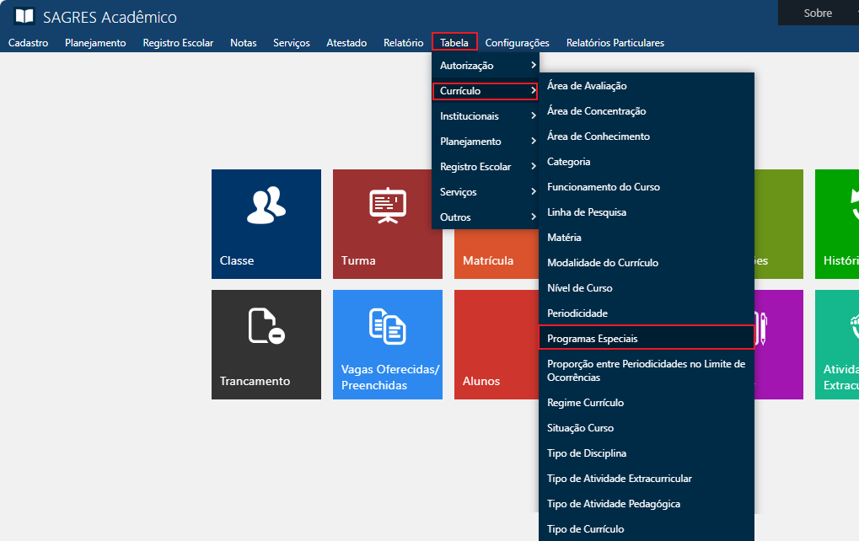Open the Cadastro menu

pos(28,43)
